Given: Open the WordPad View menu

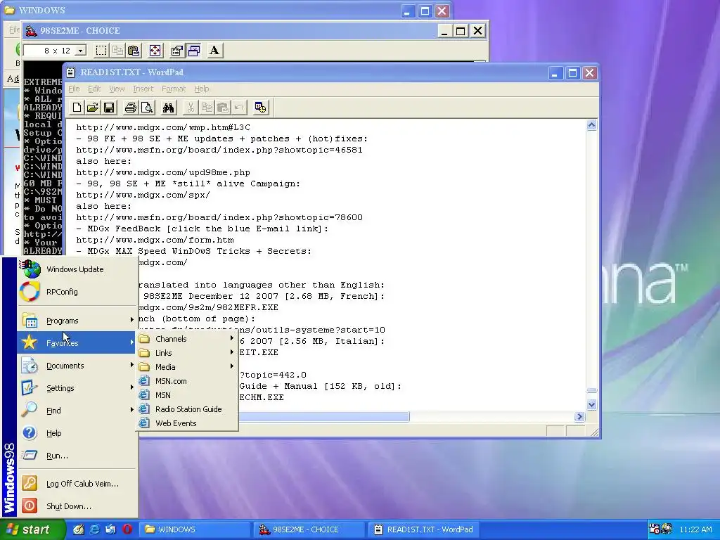Looking at the screenshot, I should pos(117,89).
